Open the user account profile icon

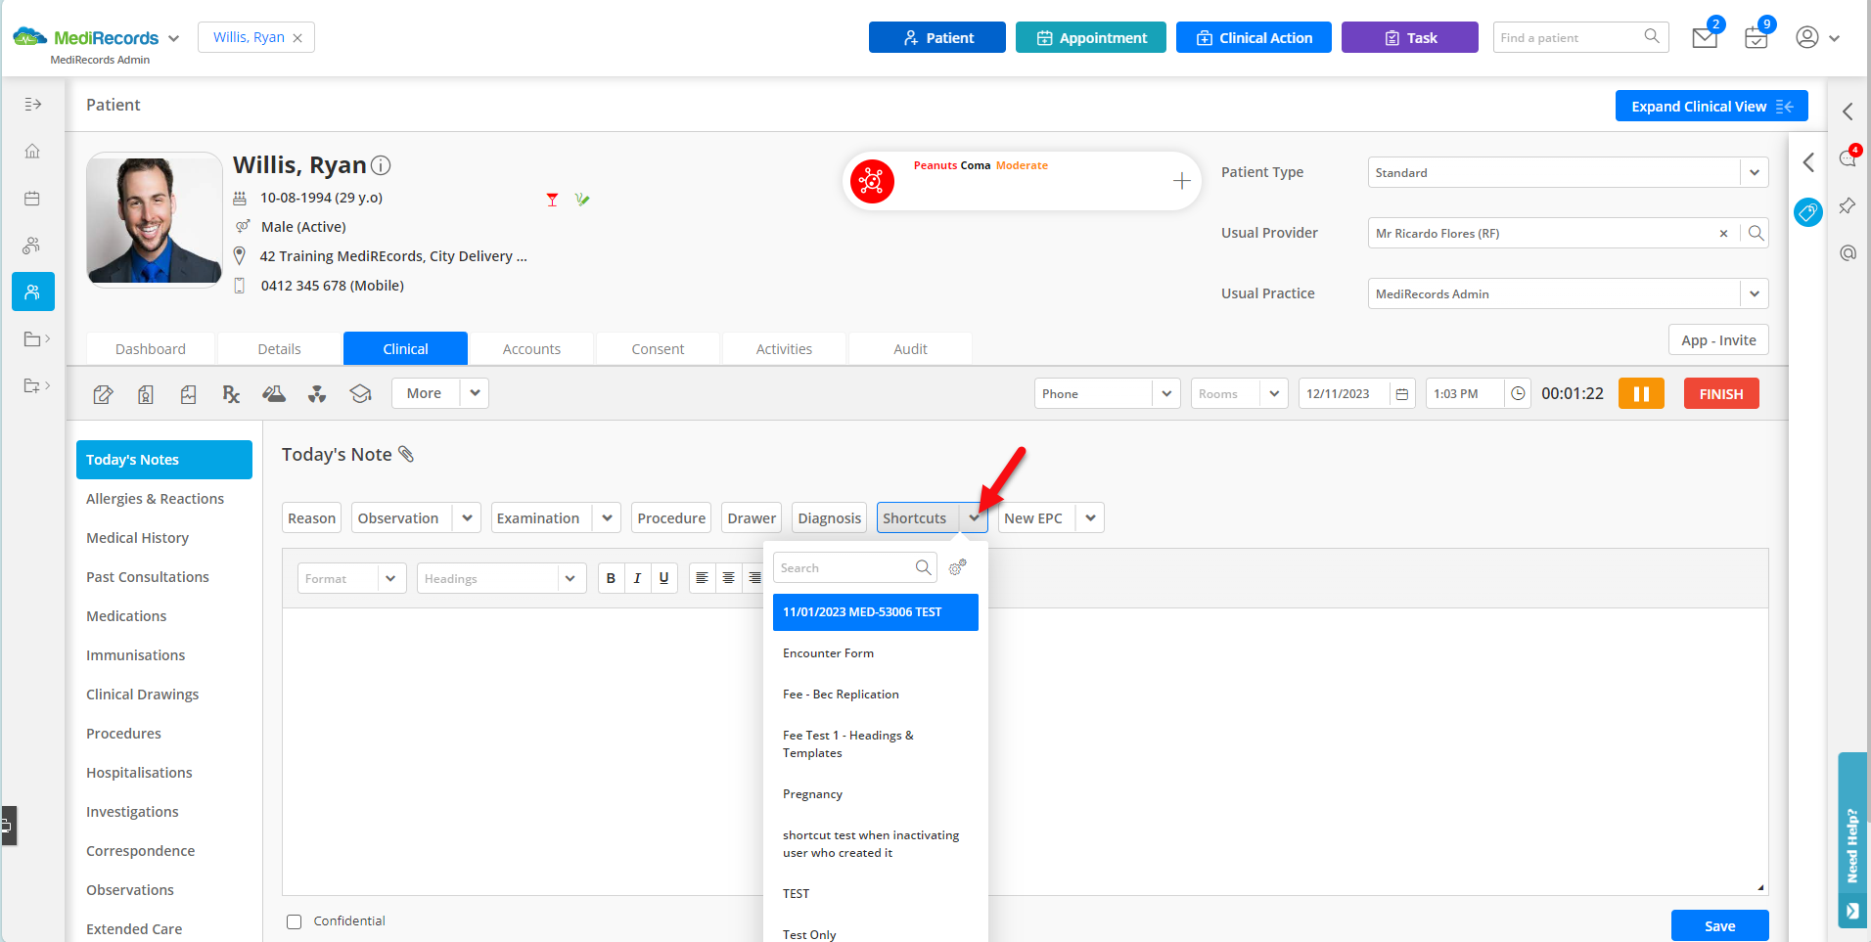1807,37
